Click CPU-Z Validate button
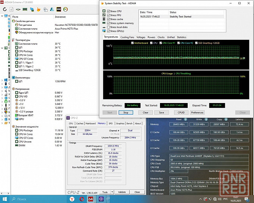The height and width of the screenshot is (203, 254). (x=122, y=192)
